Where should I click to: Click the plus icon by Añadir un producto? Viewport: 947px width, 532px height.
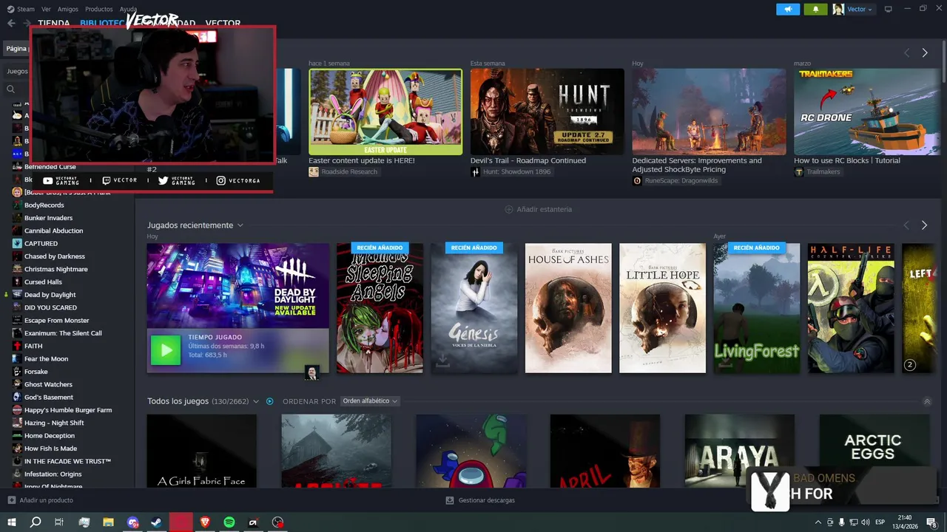(11, 500)
